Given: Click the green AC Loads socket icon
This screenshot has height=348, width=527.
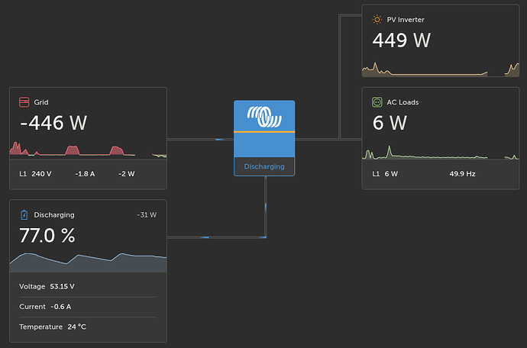Looking at the screenshot, I should click(377, 102).
